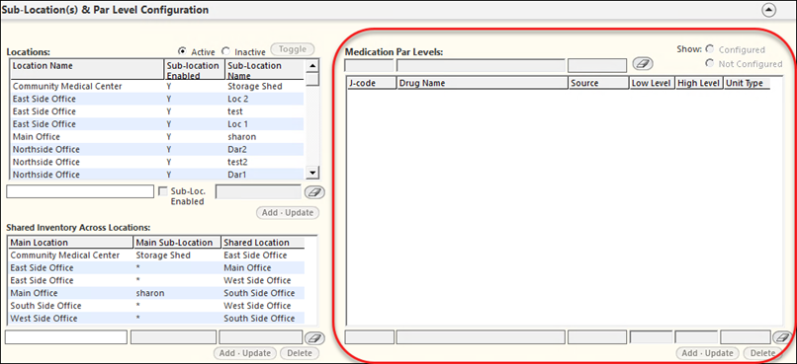797x364 pixels.
Task: Click High Level entry field below par table
Action: point(696,337)
